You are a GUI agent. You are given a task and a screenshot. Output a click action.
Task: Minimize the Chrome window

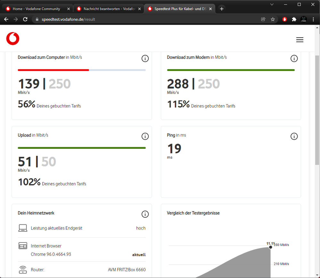coord(285,4)
